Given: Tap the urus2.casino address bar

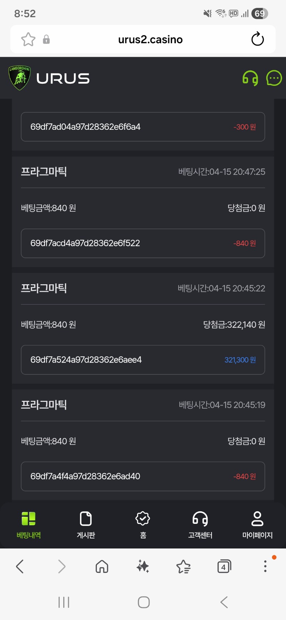Looking at the screenshot, I should coord(150,39).
